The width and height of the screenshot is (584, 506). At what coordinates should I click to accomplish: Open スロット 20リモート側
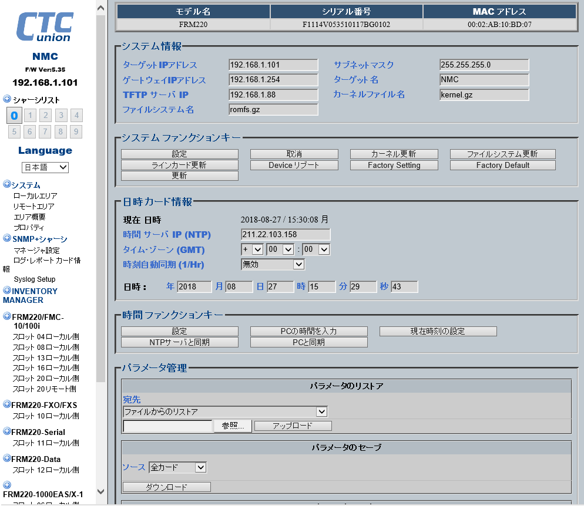(44, 389)
